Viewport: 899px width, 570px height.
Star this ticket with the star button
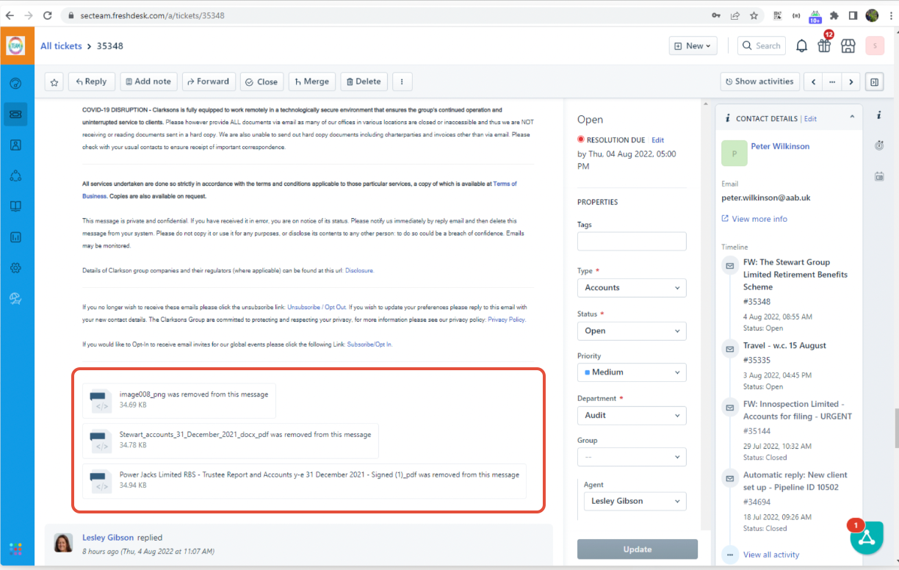[54, 82]
